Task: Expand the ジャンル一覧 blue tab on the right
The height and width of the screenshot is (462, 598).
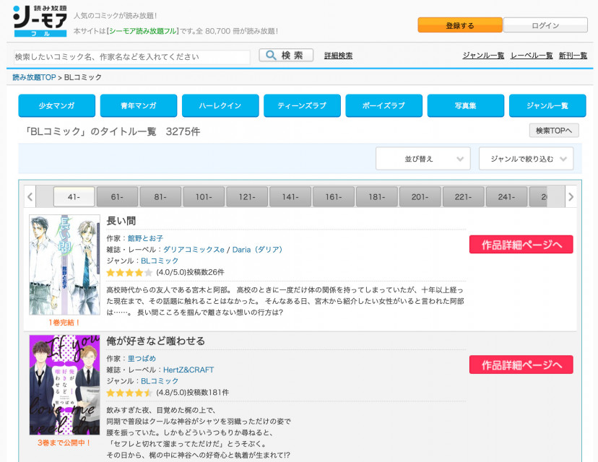Action: tap(547, 105)
